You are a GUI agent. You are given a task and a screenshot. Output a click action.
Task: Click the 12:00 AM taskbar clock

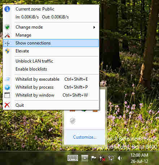coord(139,155)
